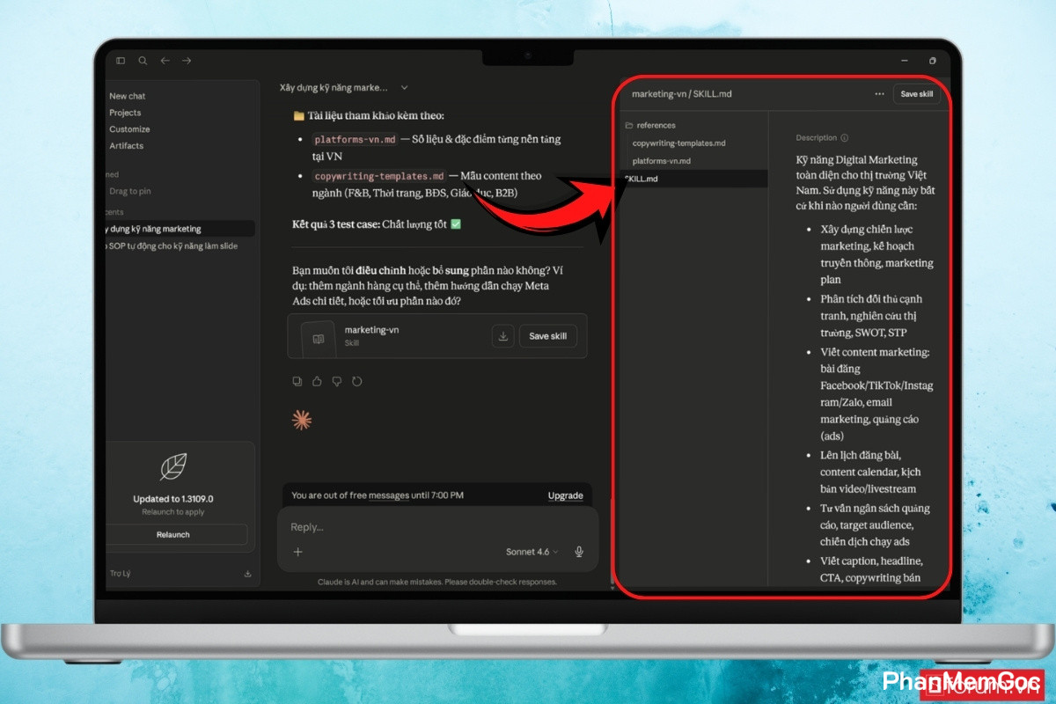
Task: Expand the chat title dropdown chevron
Action: coord(405,87)
